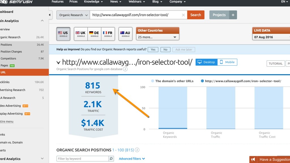Open the EN language selector
The height and width of the screenshot is (163, 290).
click(284, 2)
